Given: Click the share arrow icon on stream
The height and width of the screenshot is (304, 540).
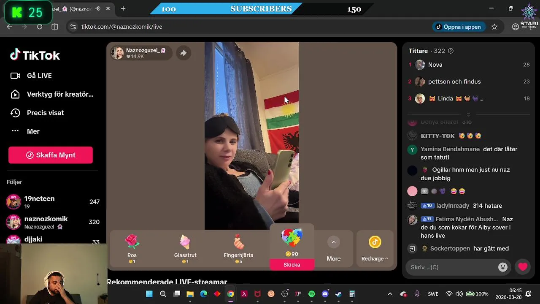Looking at the screenshot, I should click(x=184, y=53).
